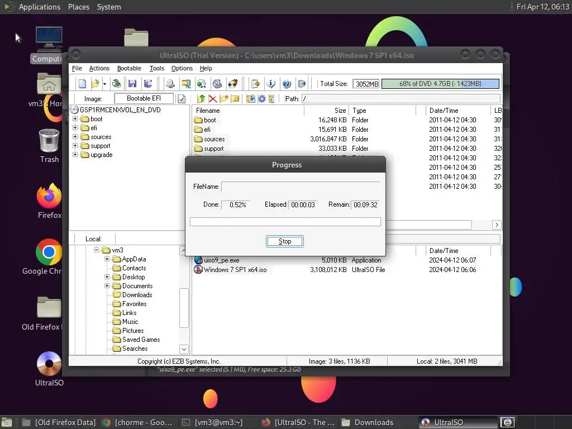Click the Add Files document icon
572x429 pixels.
point(255,84)
